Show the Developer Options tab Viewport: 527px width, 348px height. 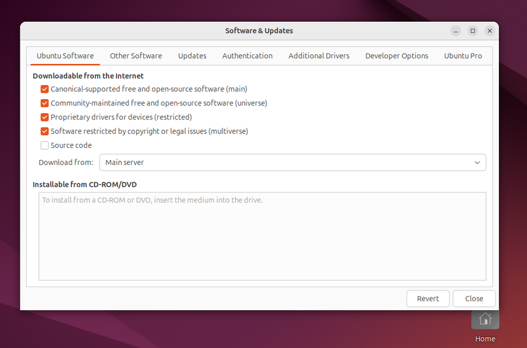397,56
